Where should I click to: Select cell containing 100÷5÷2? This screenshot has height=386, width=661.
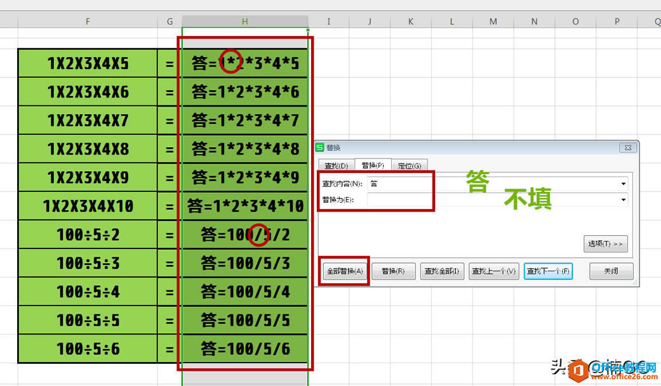pos(88,235)
